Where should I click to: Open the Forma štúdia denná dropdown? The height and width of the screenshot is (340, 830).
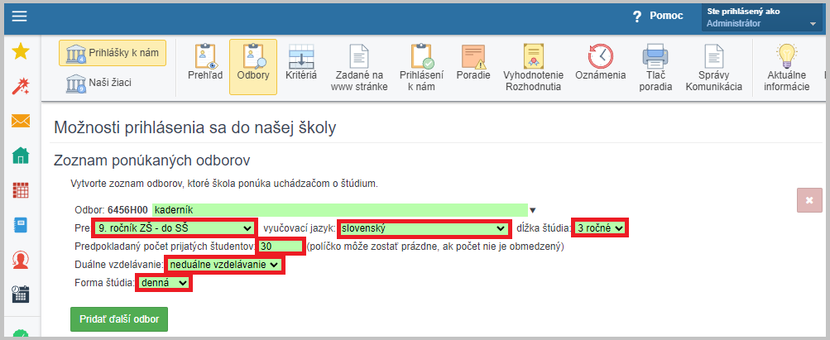[164, 283]
